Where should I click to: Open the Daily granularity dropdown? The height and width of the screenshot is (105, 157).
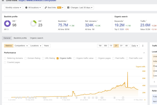[x=135, y=46]
